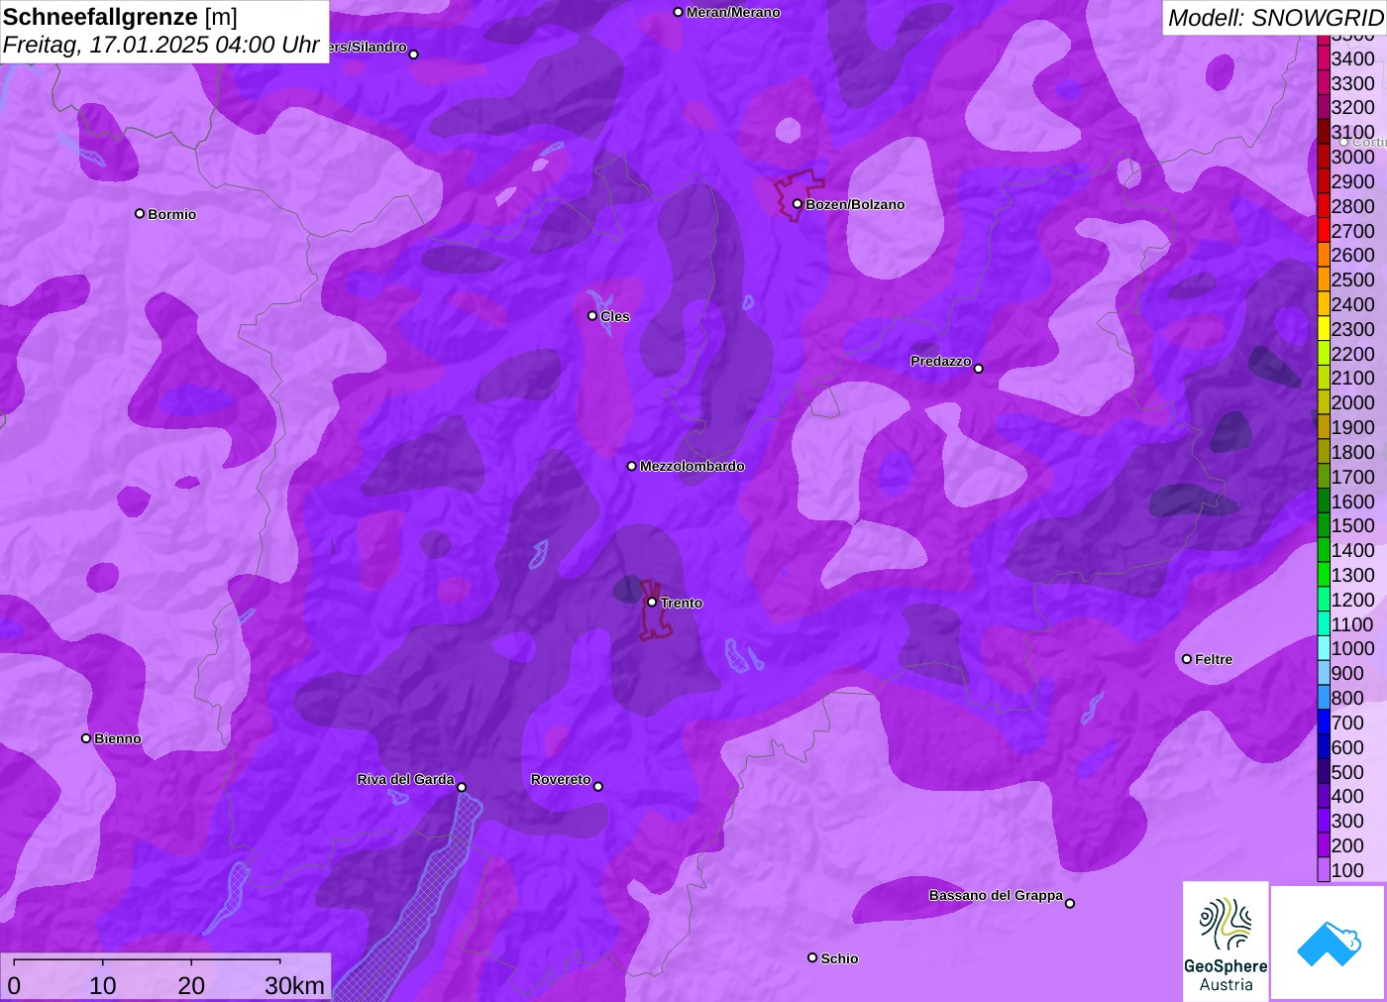The width and height of the screenshot is (1387, 1002).
Task: Click the red Trento municipality outline
Action: coord(654,611)
